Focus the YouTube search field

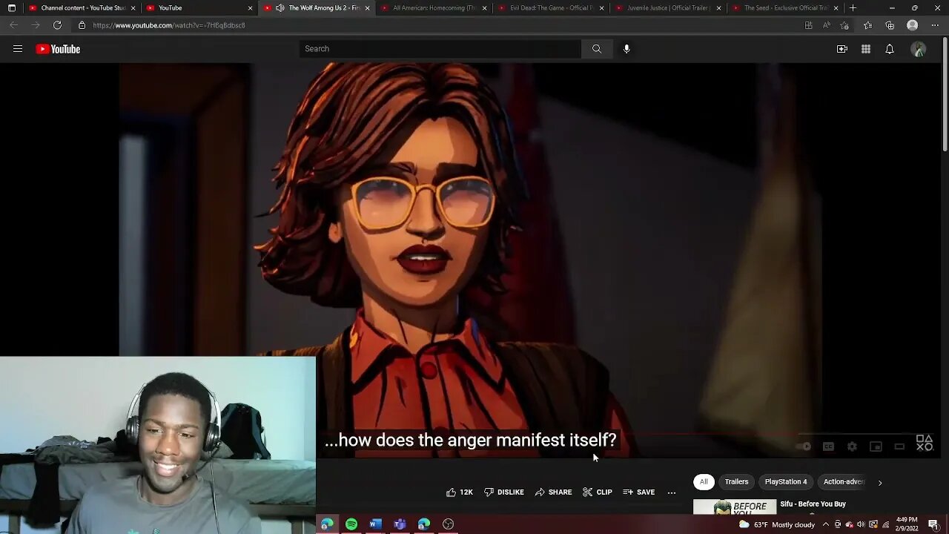click(x=440, y=49)
